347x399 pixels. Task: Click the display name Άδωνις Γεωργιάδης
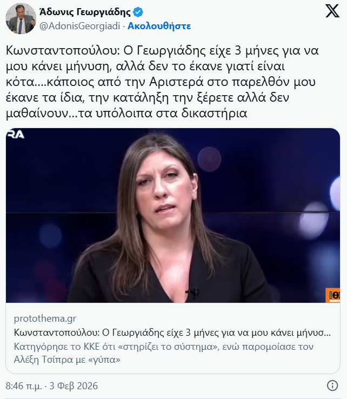85,12
